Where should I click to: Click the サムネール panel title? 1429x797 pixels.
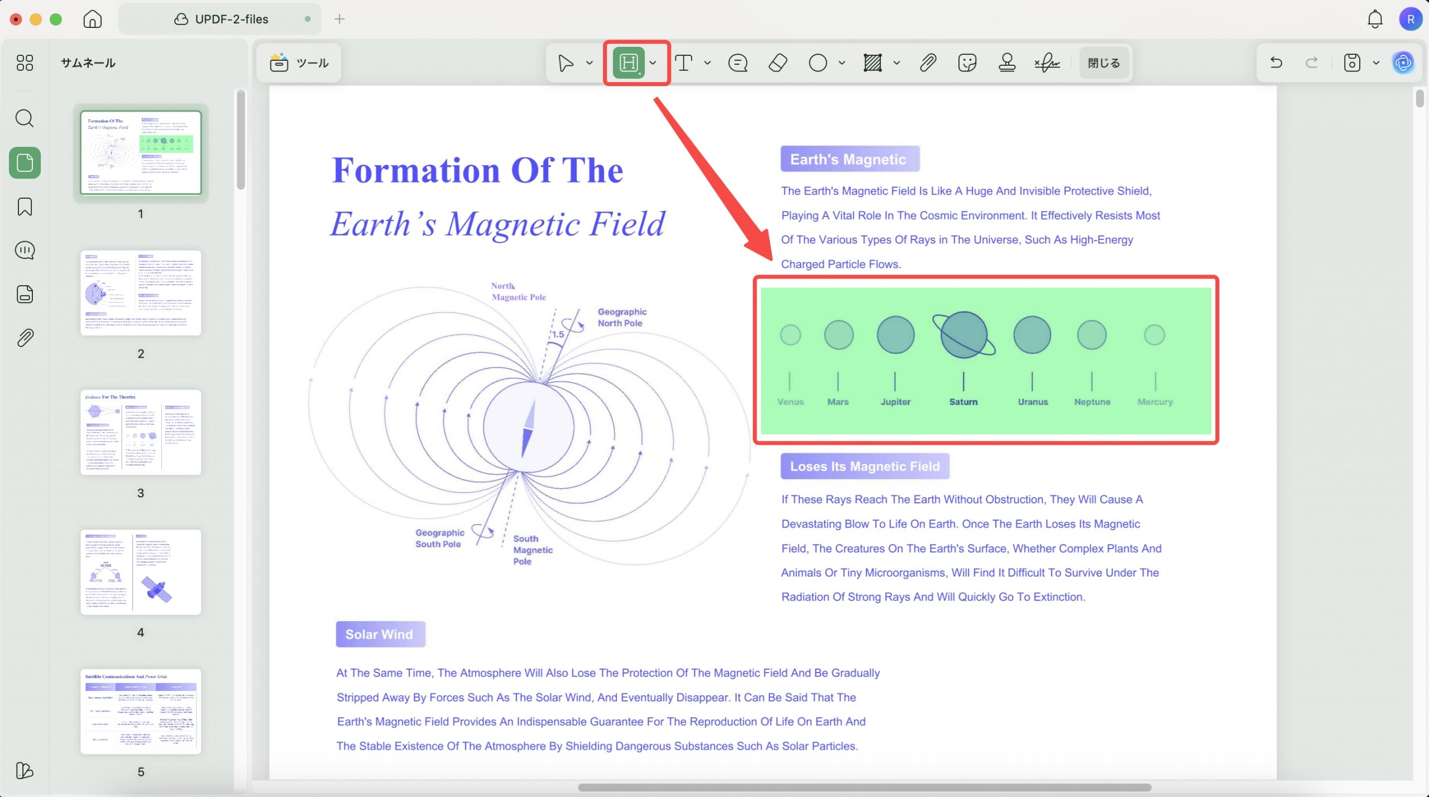[x=88, y=63]
